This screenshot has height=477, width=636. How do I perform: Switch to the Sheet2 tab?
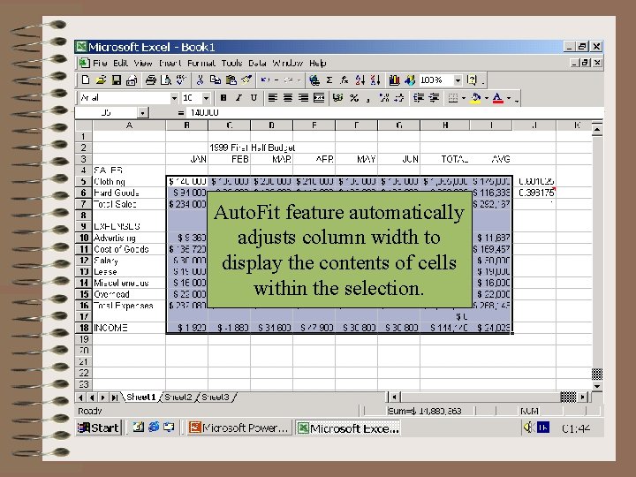pos(178,397)
